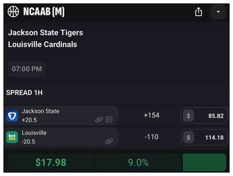Select the -110 odds value

click(x=151, y=137)
